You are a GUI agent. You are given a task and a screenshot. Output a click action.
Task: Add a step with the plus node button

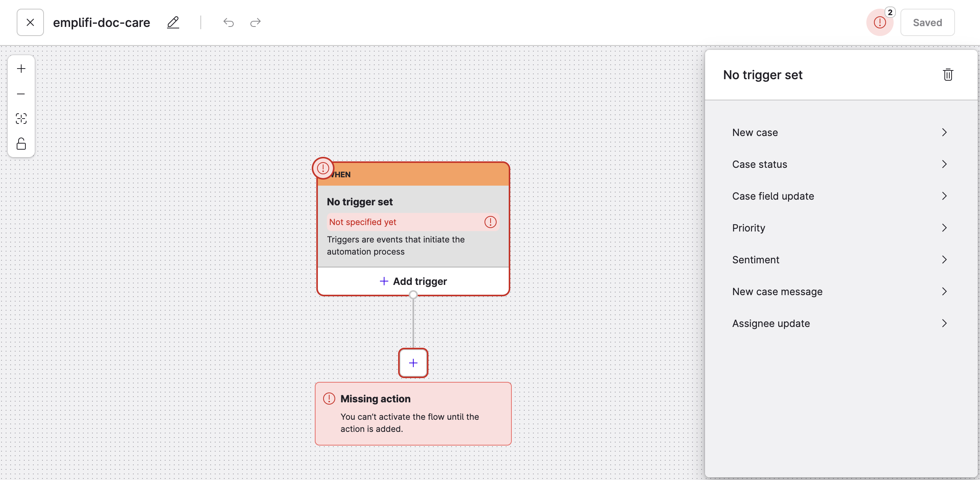413,363
